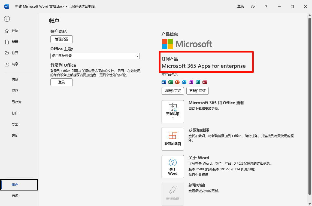Click the Outlook product icon
The image size is (312, 206).
point(184,82)
